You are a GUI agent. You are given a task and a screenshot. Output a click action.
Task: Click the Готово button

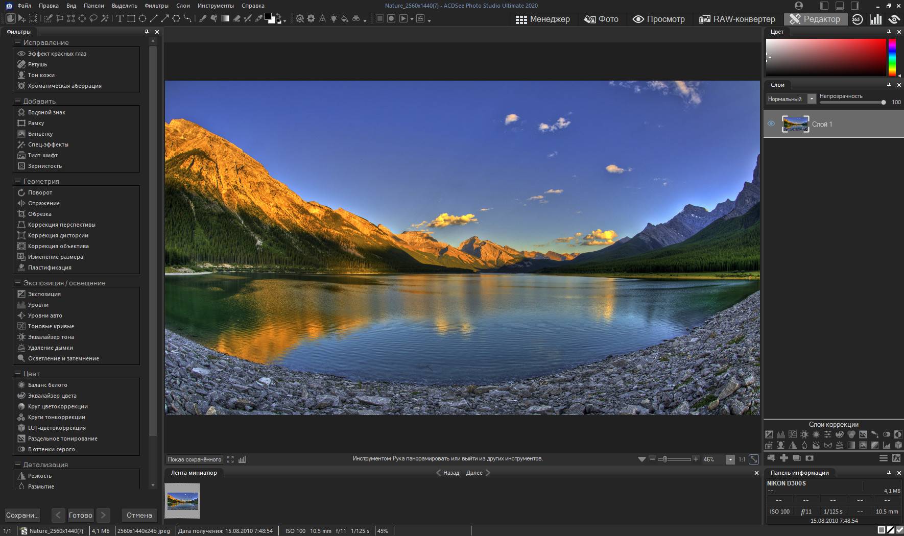point(81,515)
